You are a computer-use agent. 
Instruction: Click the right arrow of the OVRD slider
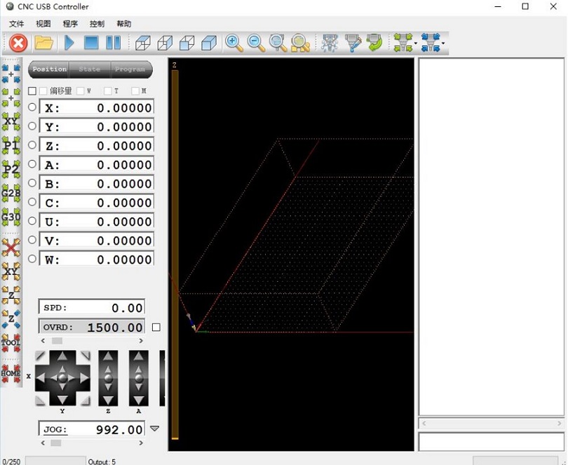(x=141, y=341)
